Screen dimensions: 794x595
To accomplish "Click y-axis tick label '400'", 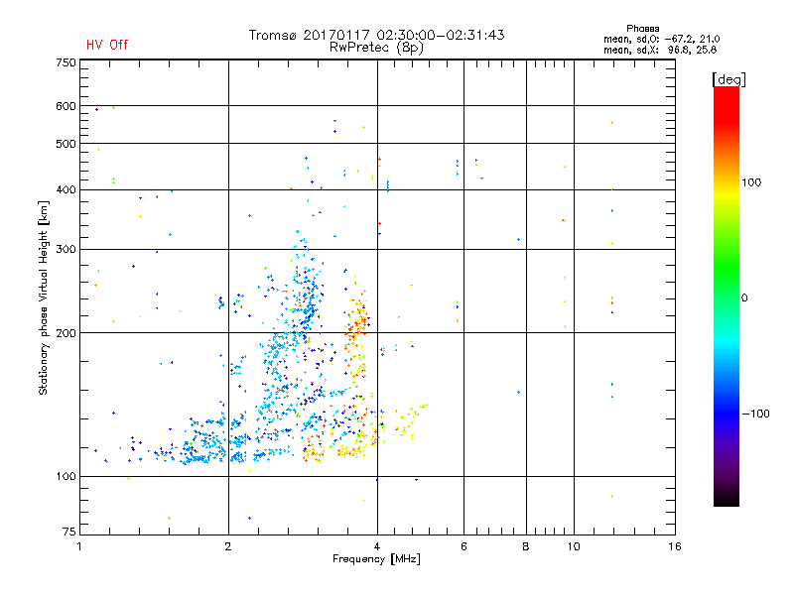I will pyautogui.click(x=66, y=189).
